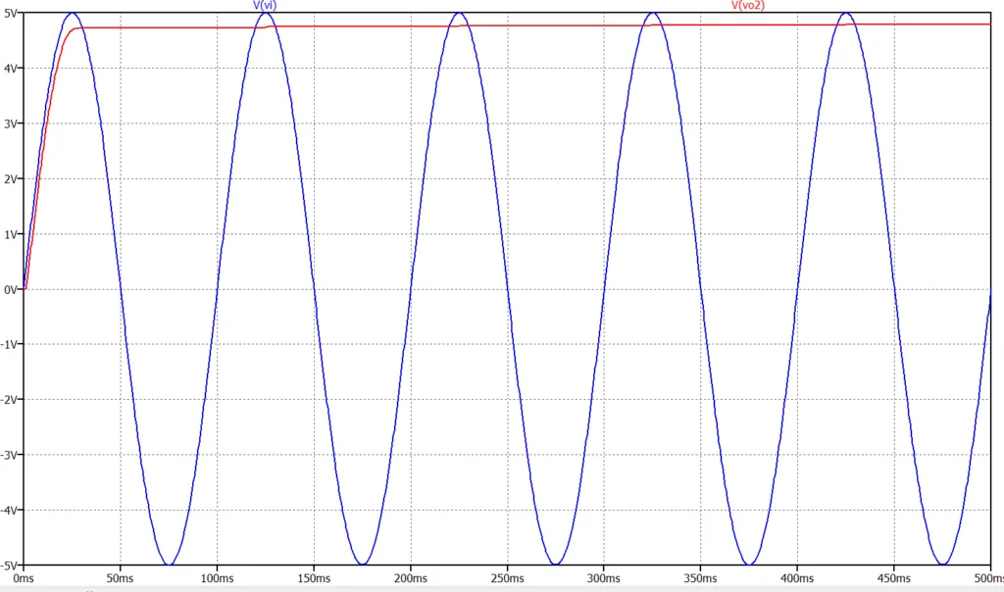
Task: Select the 250ms time axis label
Action: pos(507,578)
